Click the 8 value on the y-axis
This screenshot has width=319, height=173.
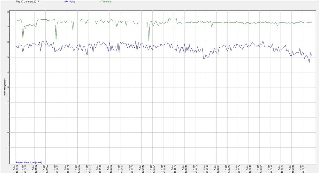point(8,12)
